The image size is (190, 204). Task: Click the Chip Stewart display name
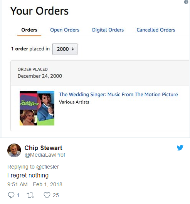44,148
